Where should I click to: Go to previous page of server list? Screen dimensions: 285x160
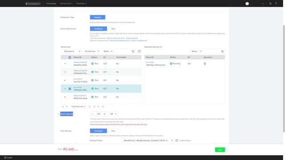point(90,107)
